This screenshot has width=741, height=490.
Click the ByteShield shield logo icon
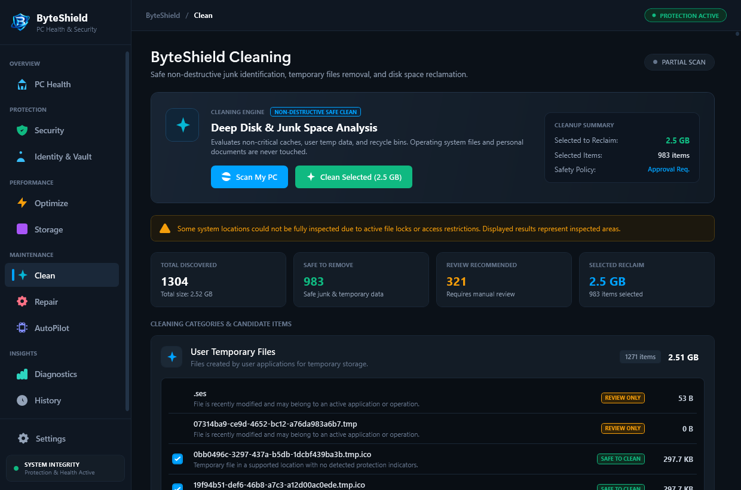point(21,22)
